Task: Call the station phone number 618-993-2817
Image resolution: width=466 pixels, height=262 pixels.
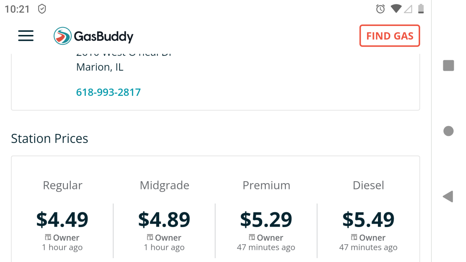Action: [x=108, y=92]
